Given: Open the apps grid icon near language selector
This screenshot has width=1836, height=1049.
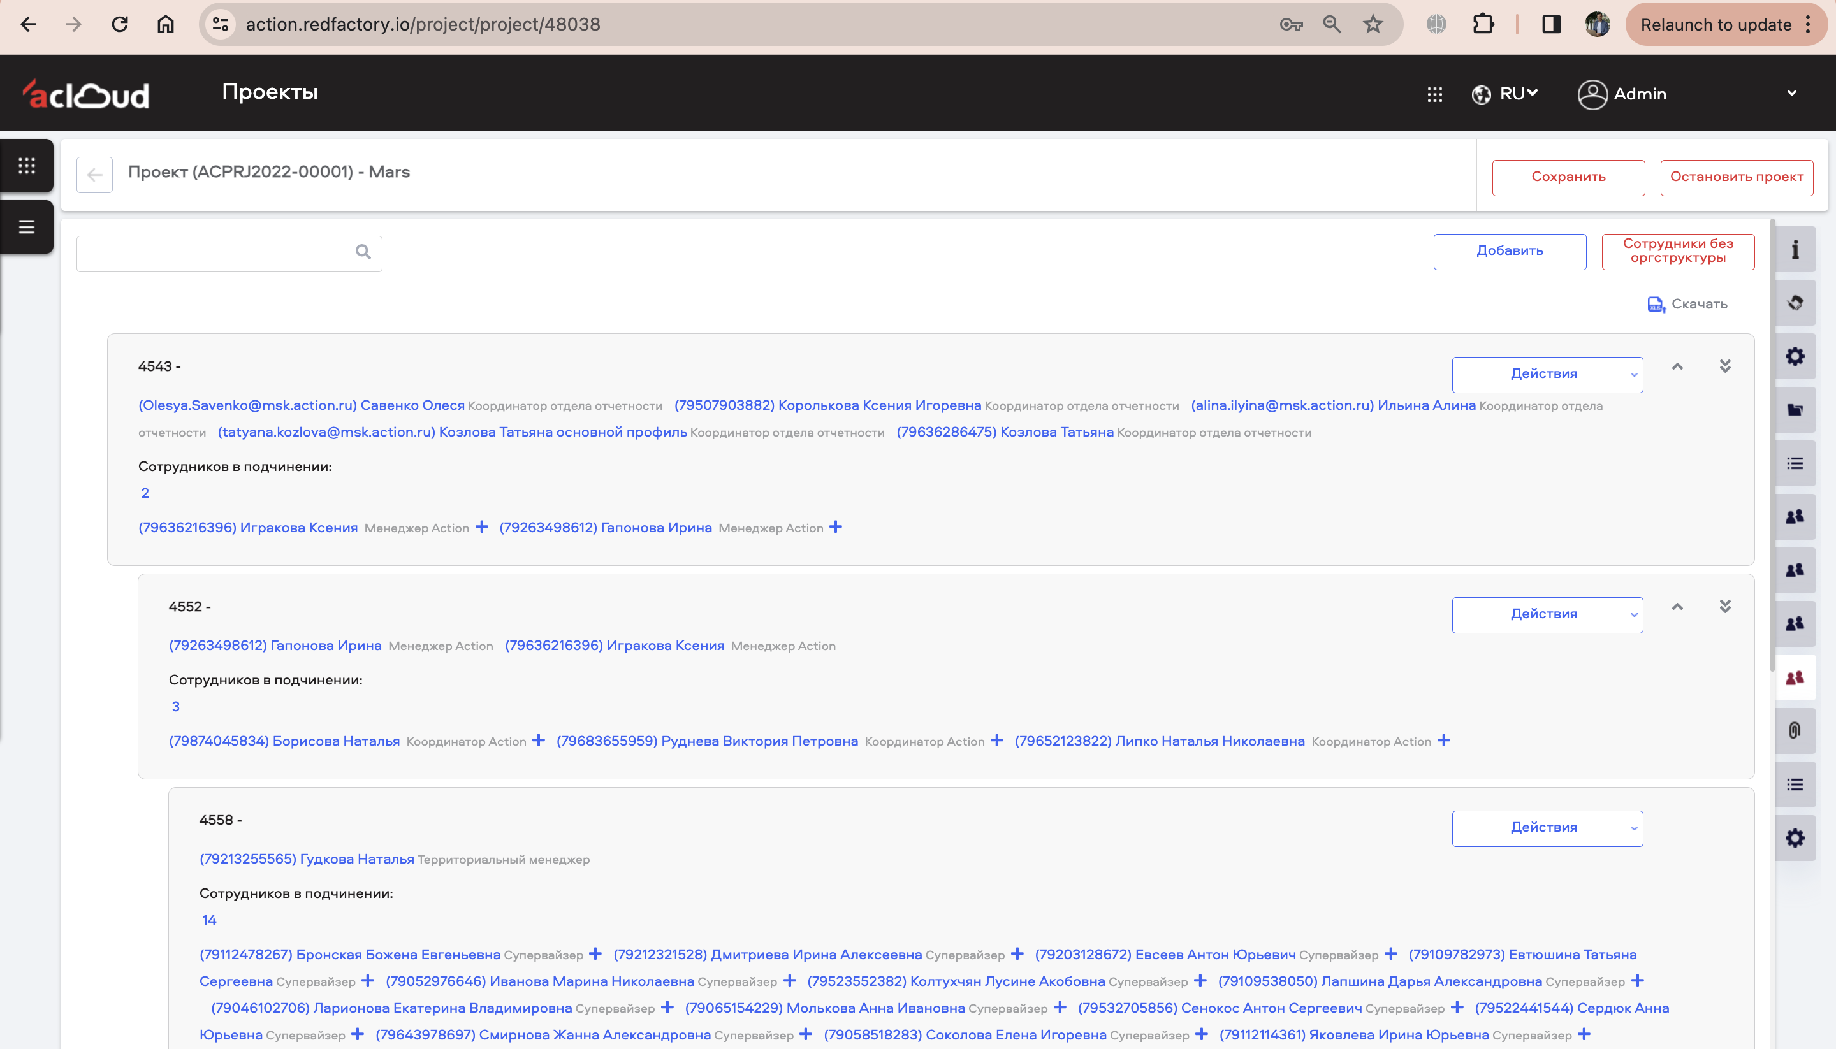Looking at the screenshot, I should 1434,94.
